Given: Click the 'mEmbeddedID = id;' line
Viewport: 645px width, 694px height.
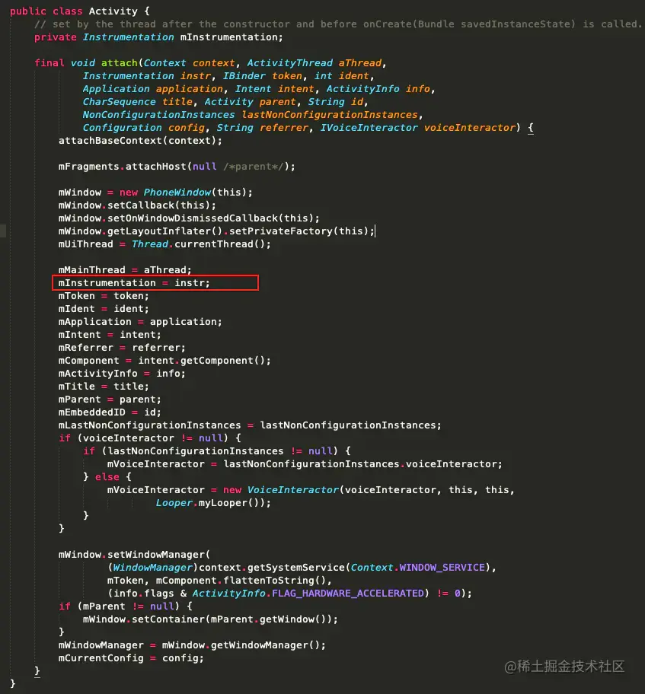Looking at the screenshot, I should pyautogui.click(x=110, y=412).
